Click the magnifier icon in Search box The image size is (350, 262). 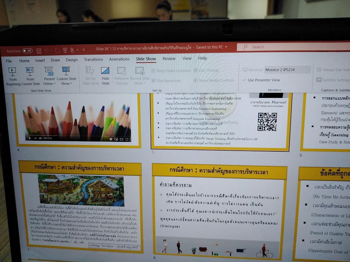click(245, 47)
